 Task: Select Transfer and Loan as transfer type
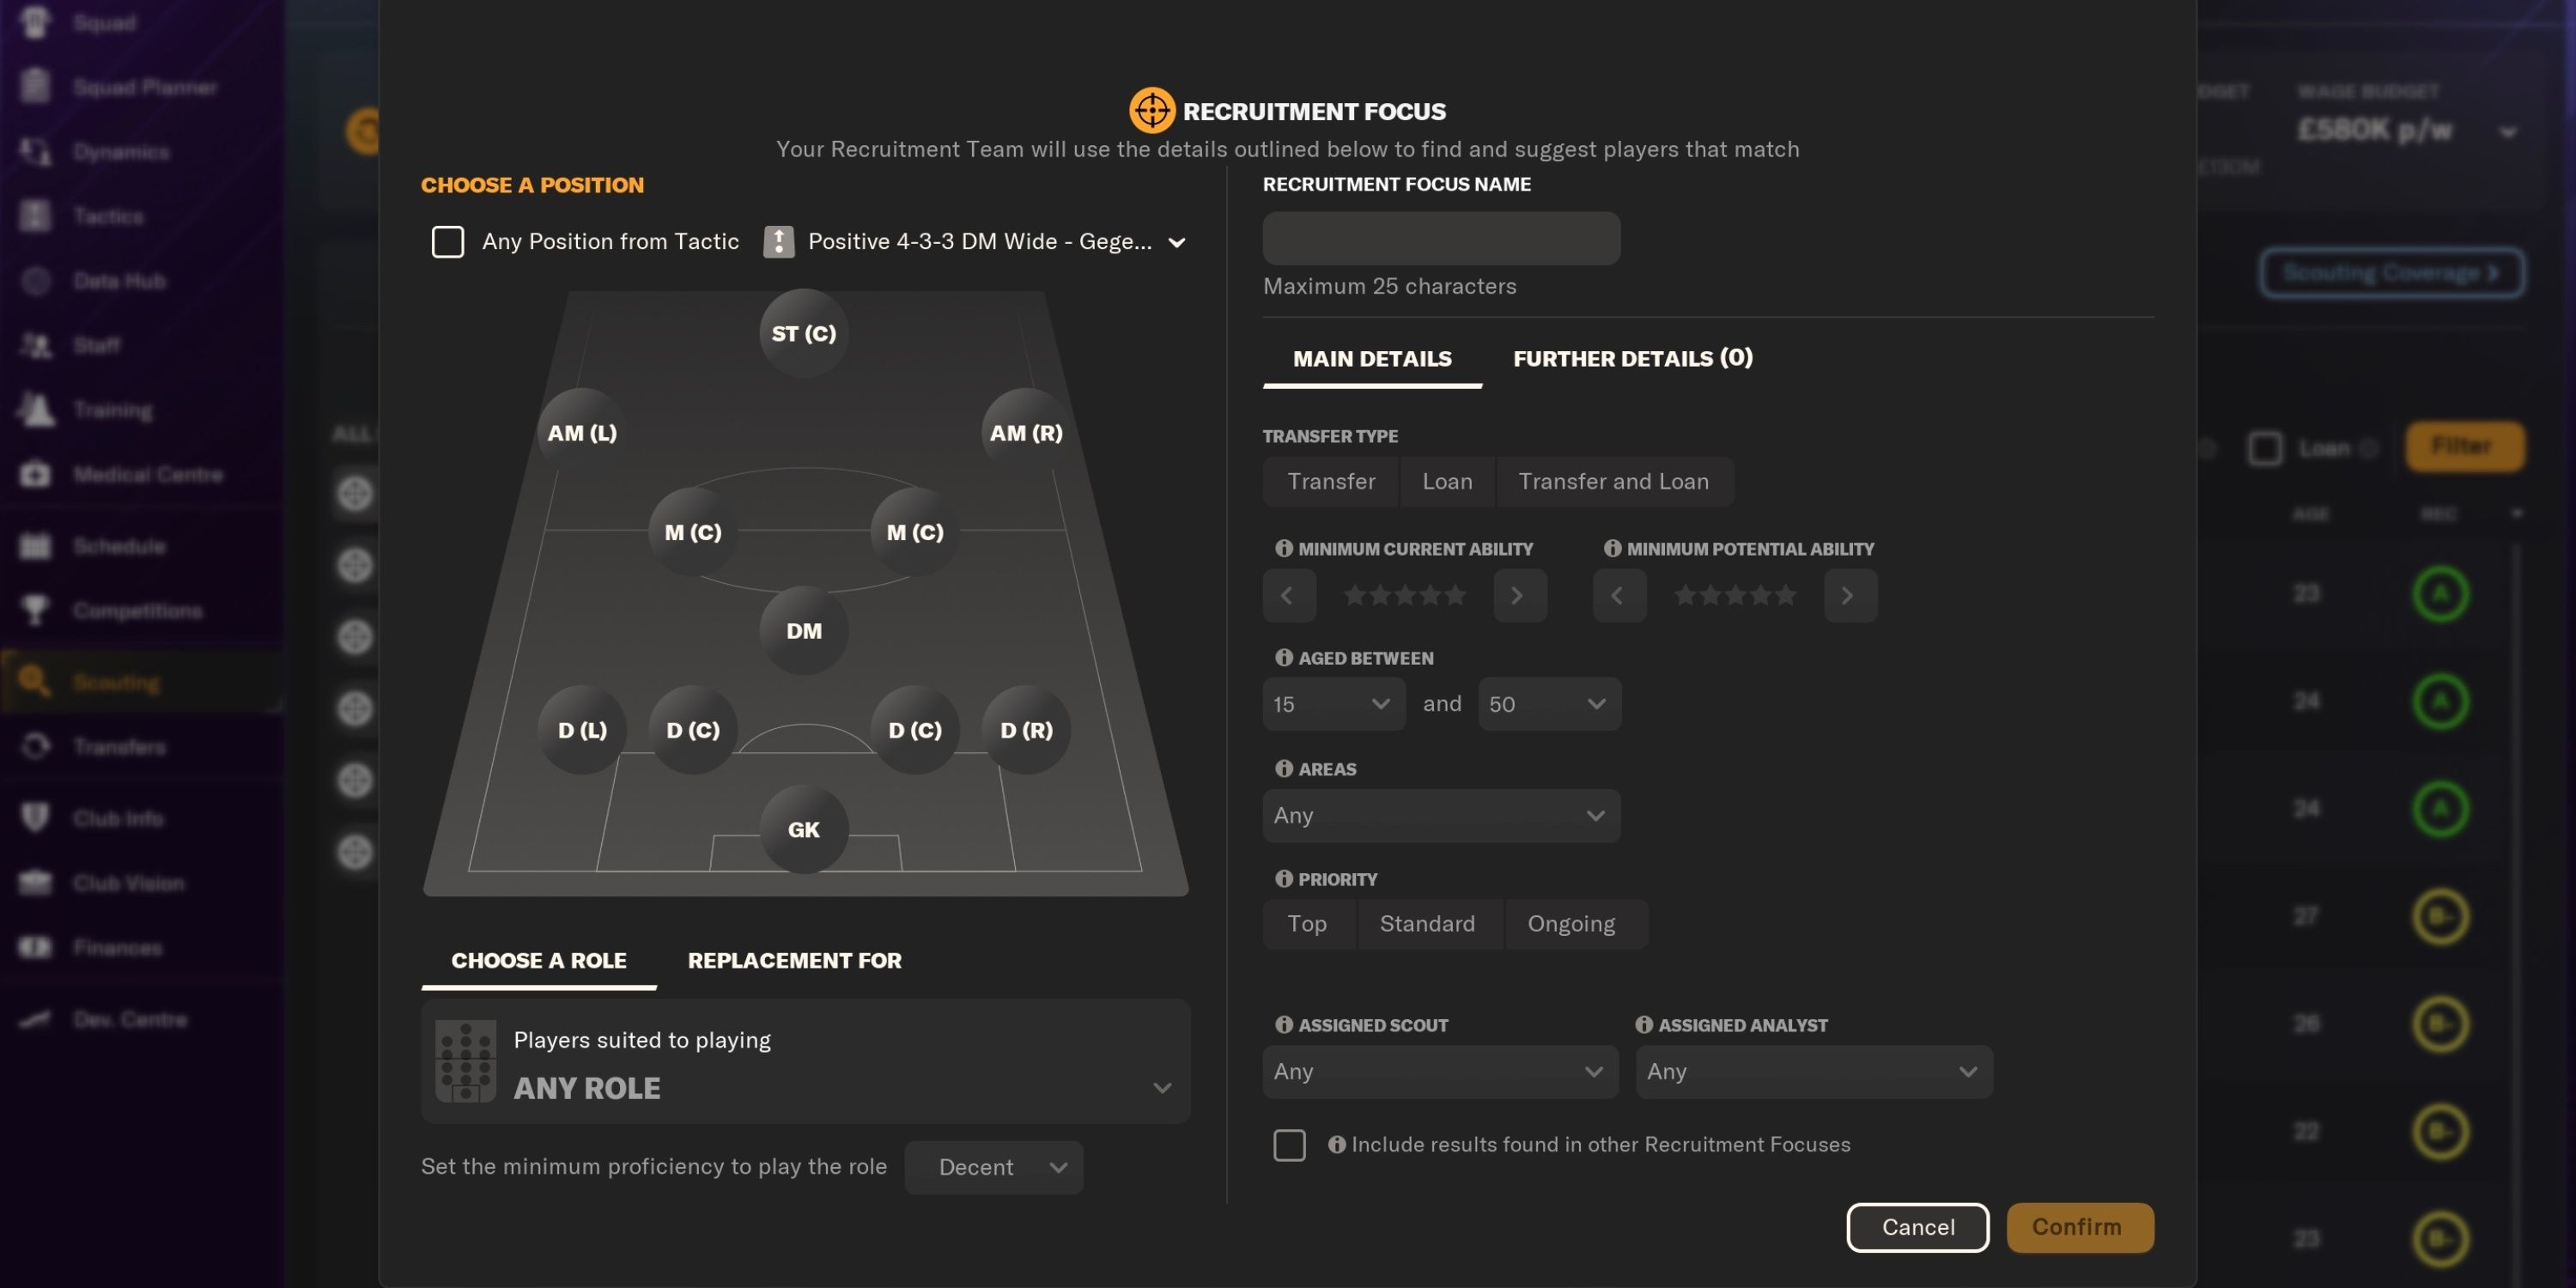(x=1613, y=481)
